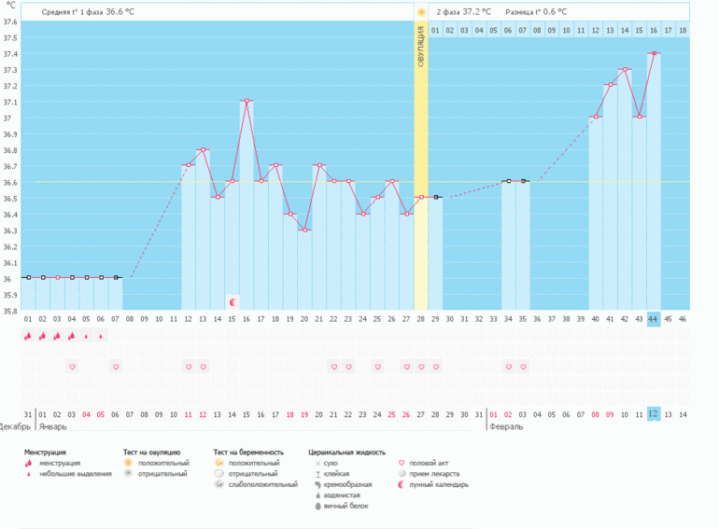Click the lunar calendar moon icon on day 14
Viewport: 719px width, 529px height.
pyautogui.click(x=233, y=301)
